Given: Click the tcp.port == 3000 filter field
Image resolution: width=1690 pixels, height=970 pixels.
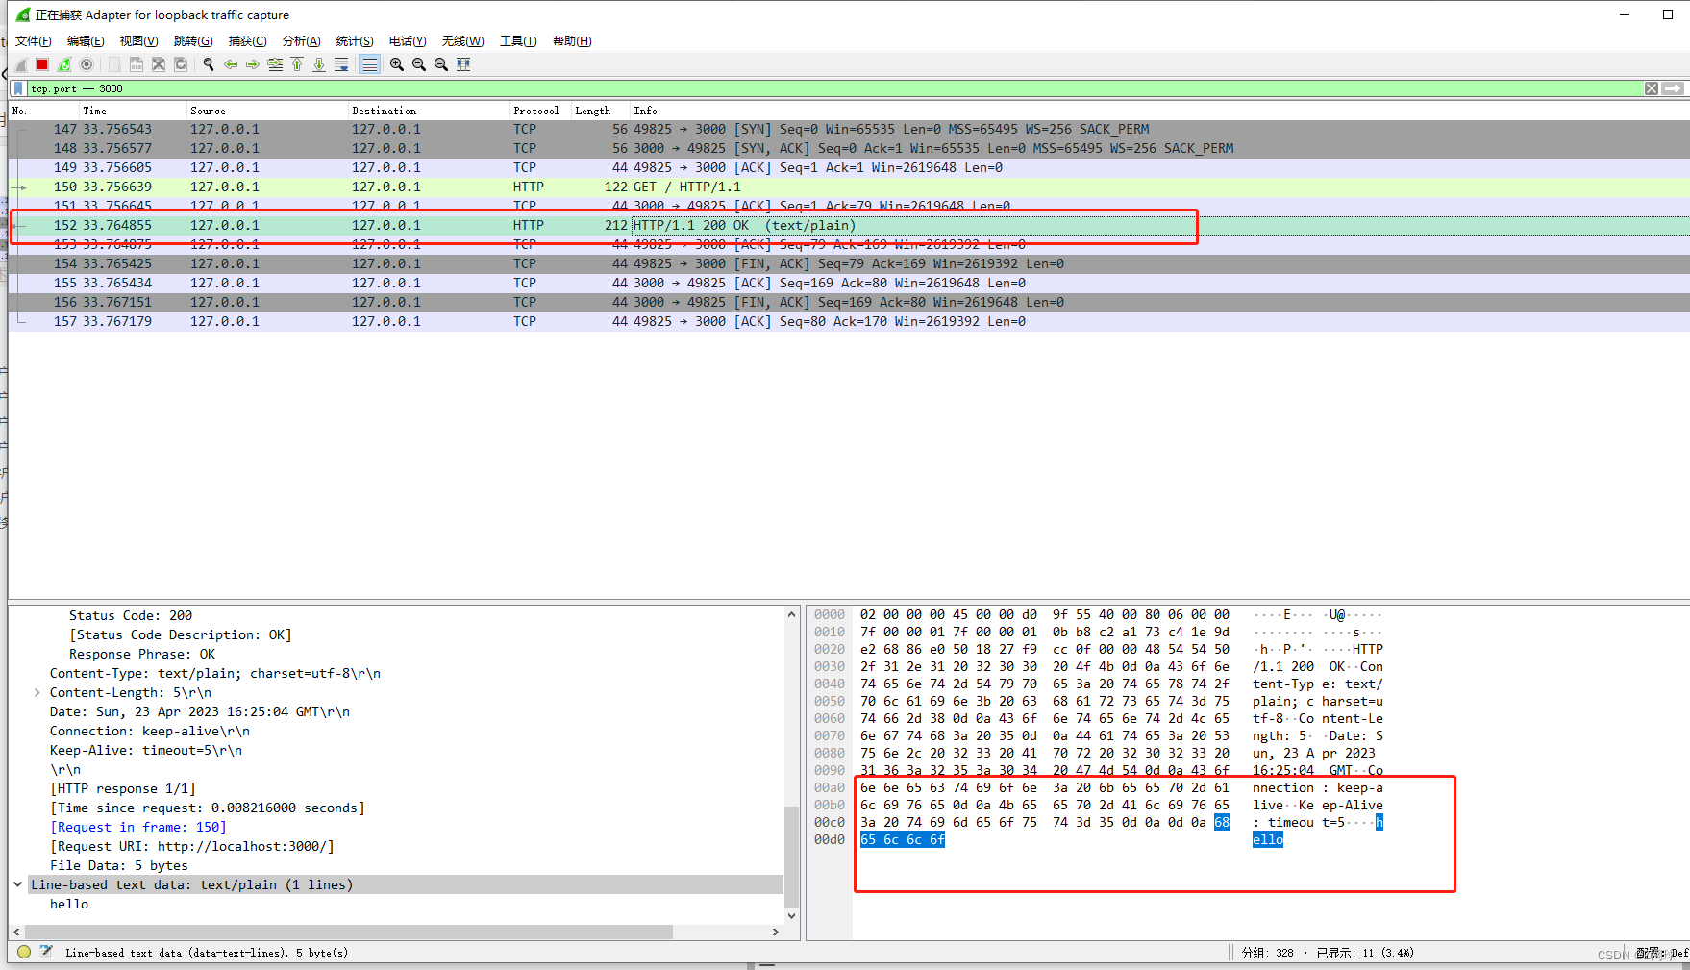Looking at the screenshot, I should (x=834, y=88).
